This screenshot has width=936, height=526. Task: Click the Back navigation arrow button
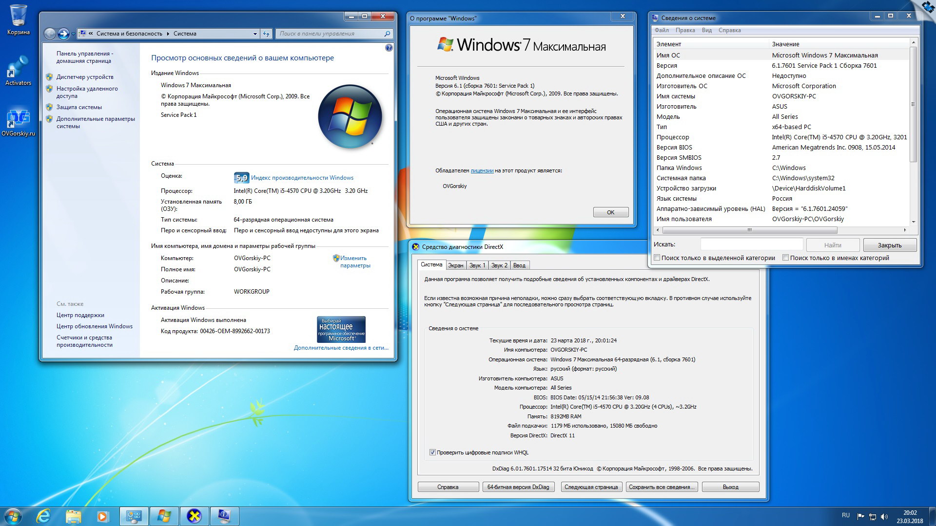50,34
